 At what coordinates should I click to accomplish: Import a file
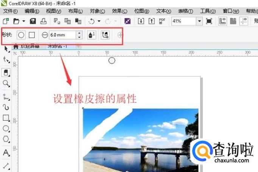141,21
